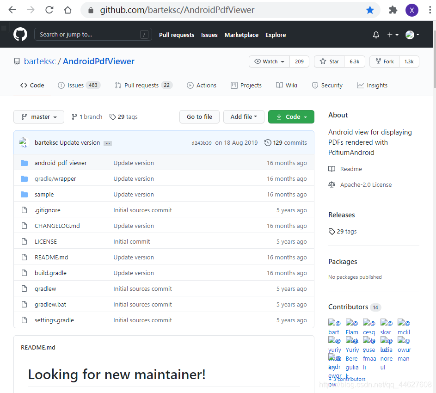Open the Chrome three-dot menu
This screenshot has width=436, height=393.
(x=430, y=10)
